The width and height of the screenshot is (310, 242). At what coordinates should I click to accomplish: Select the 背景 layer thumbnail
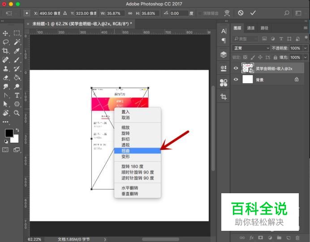point(248,79)
